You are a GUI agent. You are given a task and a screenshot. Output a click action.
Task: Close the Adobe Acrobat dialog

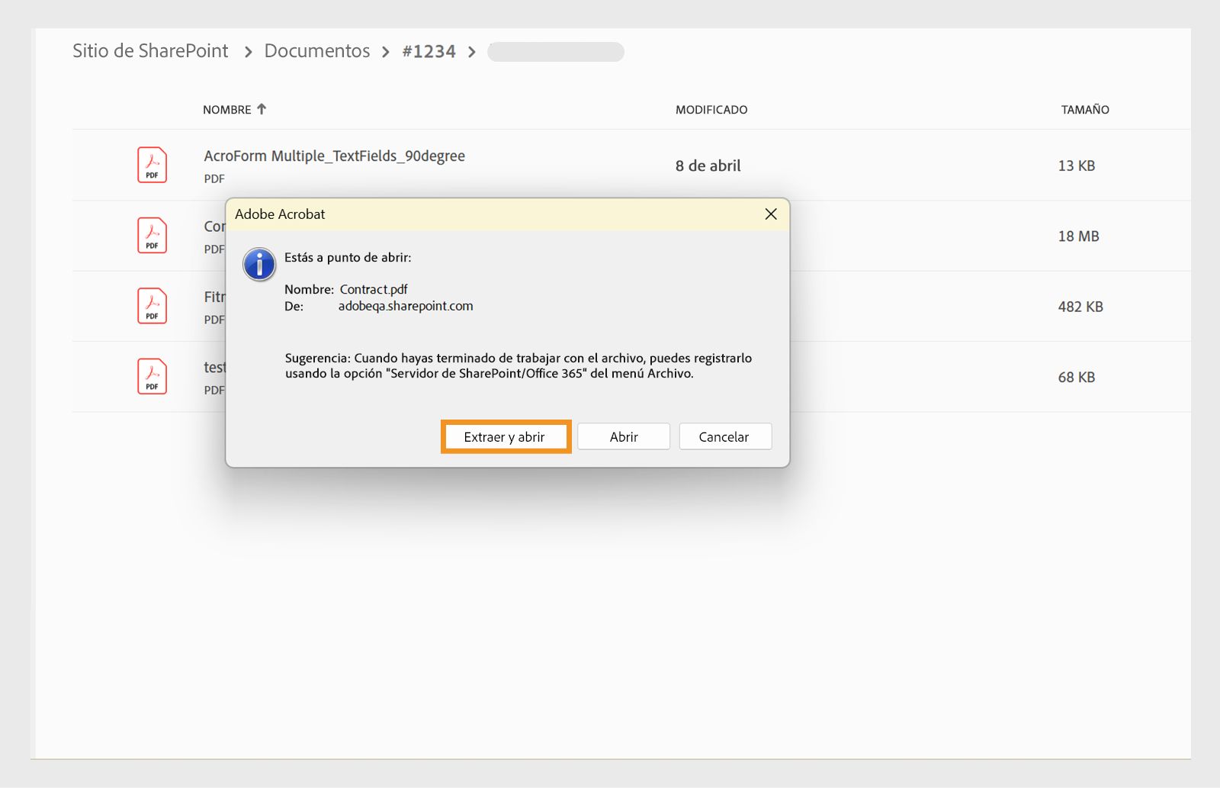(x=771, y=214)
